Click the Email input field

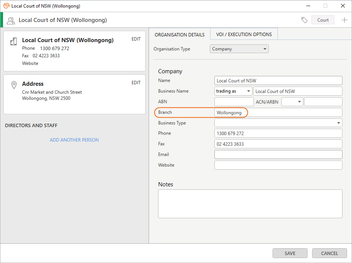coord(278,154)
